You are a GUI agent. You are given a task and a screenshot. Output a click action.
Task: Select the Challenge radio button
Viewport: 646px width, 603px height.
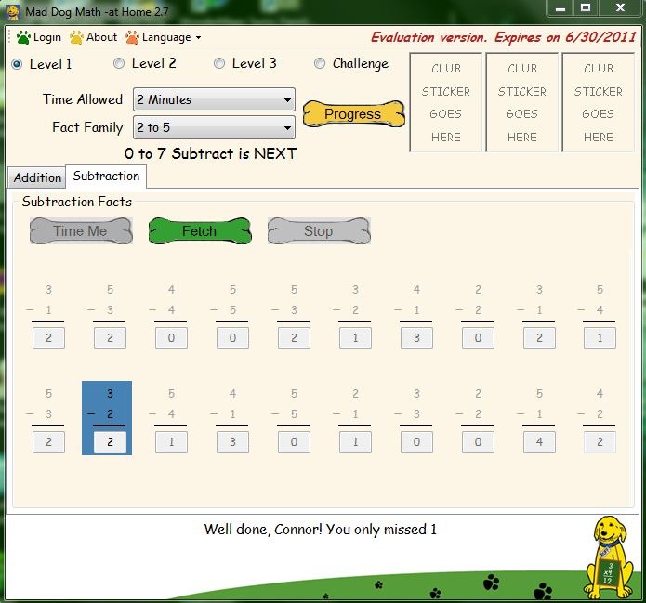click(320, 63)
